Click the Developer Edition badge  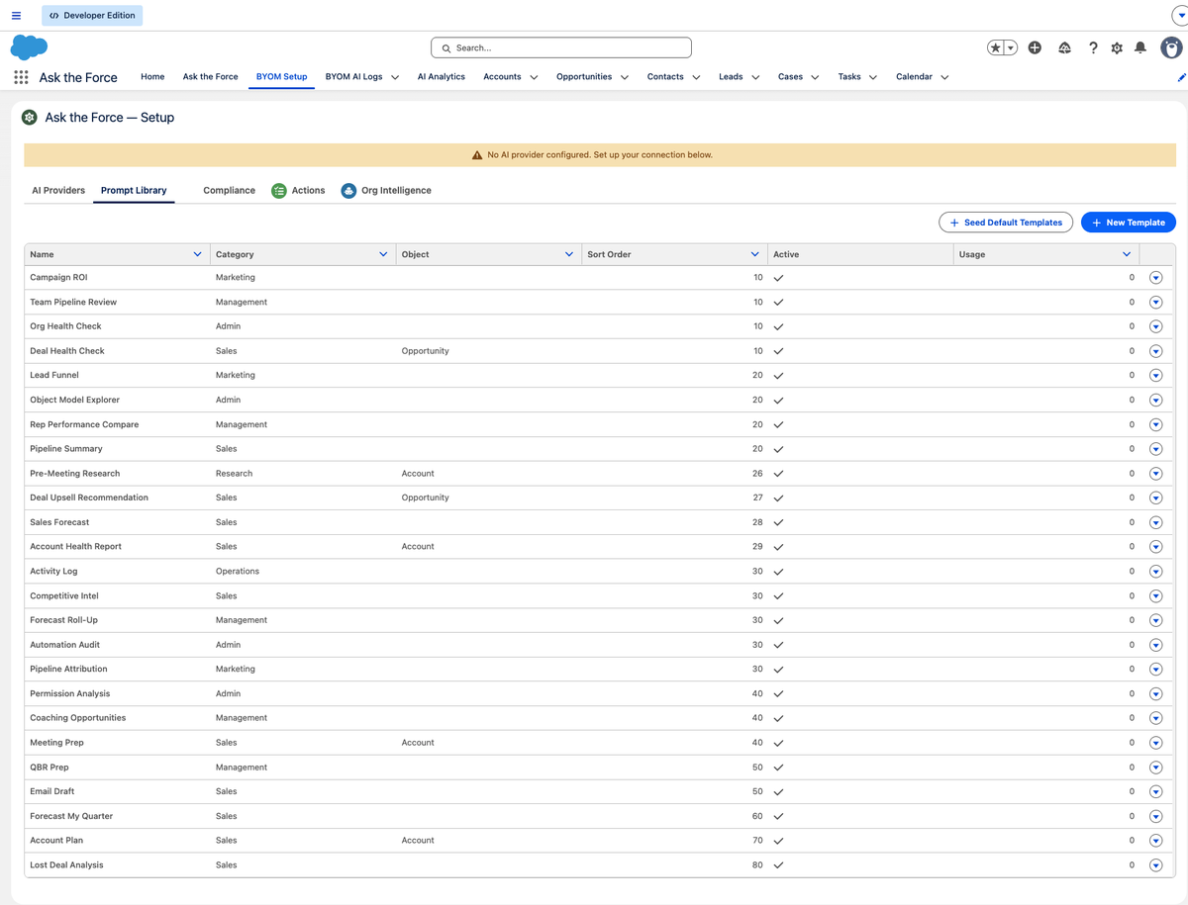92,16
